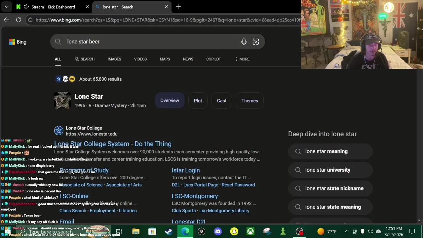Image resolution: width=423 pixels, height=238 pixels.
Task: Close the Stream - Kick Dashboard tab
Action: point(87,7)
